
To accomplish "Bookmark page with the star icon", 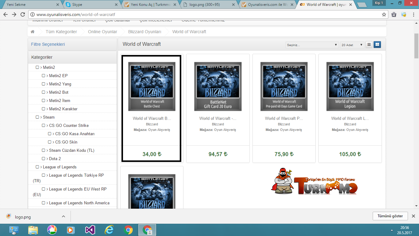I will (384, 14).
